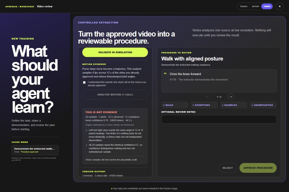289x192 pixels.
Task: Click the 'Procedure approved' status text
Action: (29, 152)
